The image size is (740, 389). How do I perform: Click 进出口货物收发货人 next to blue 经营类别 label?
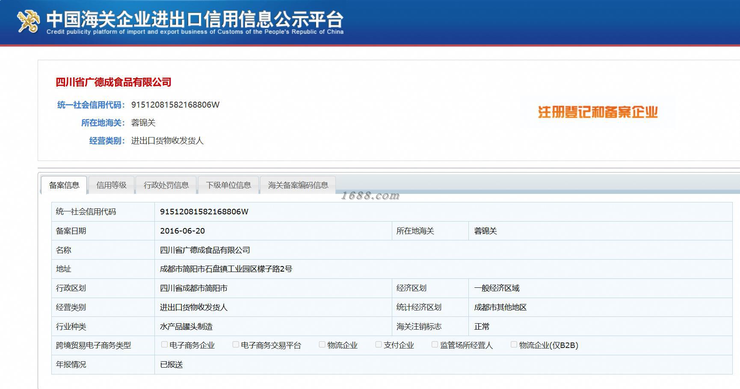(x=167, y=140)
